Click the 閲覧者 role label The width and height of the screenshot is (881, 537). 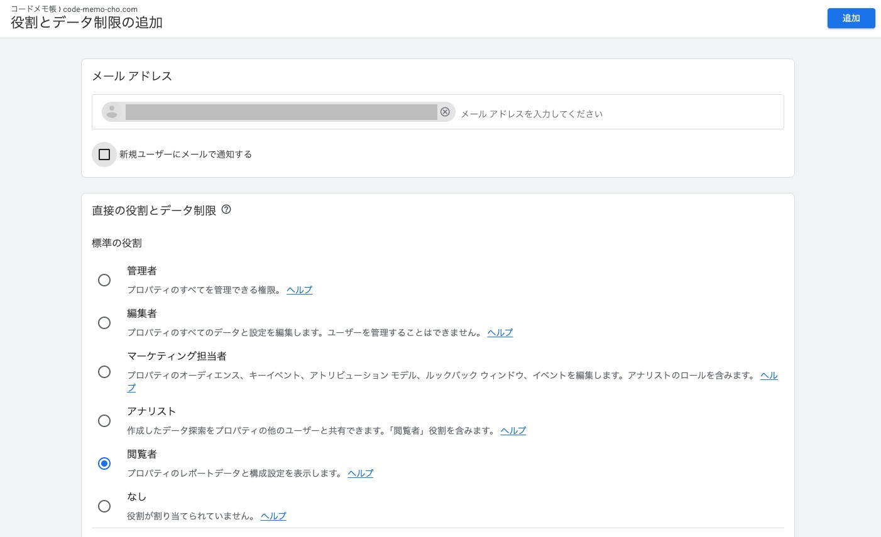click(142, 454)
